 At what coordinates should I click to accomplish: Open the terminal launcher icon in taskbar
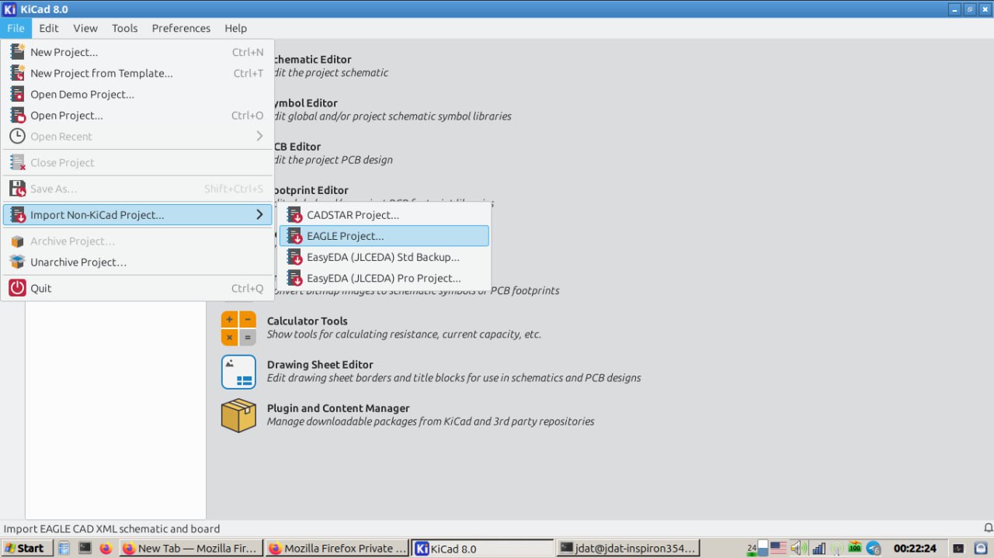[85, 548]
